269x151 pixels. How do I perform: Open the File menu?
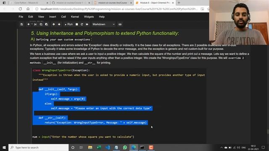[21, 17]
